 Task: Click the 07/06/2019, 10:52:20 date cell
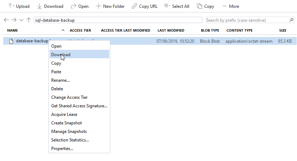click(175, 41)
